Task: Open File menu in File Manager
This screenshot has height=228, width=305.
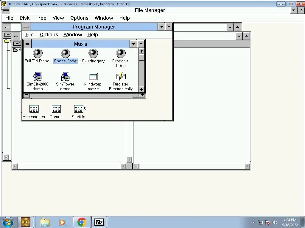Action: [9, 18]
